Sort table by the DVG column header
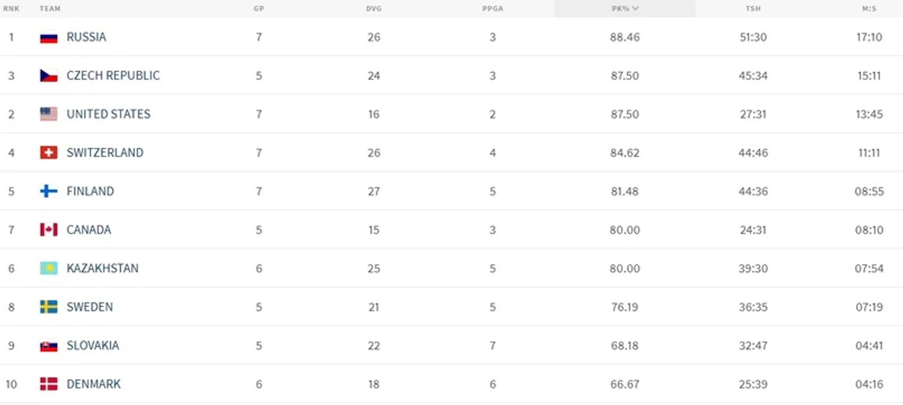Viewport: 903px width, 405px height. (374, 9)
